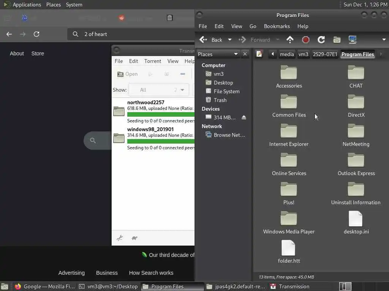Open Transmission preferences wrench icon

pyautogui.click(x=120, y=238)
